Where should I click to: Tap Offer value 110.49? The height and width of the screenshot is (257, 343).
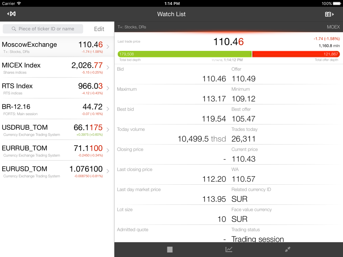(244, 79)
